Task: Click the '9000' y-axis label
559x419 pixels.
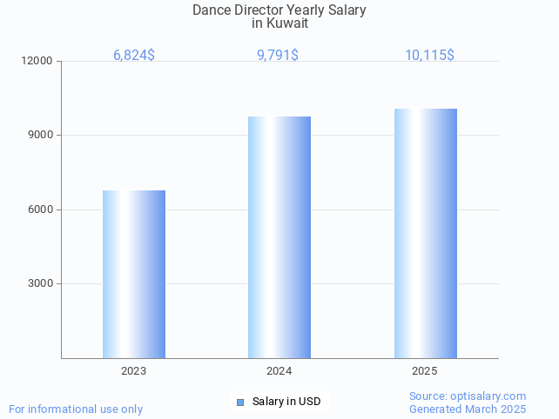Action: tap(40, 135)
